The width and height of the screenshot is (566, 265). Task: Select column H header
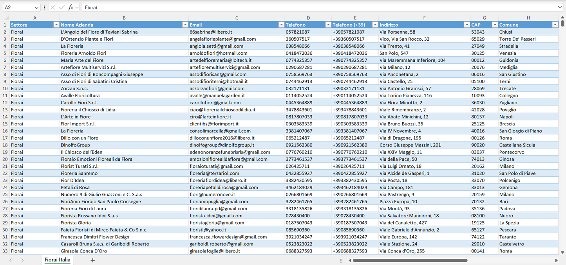(528, 18)
